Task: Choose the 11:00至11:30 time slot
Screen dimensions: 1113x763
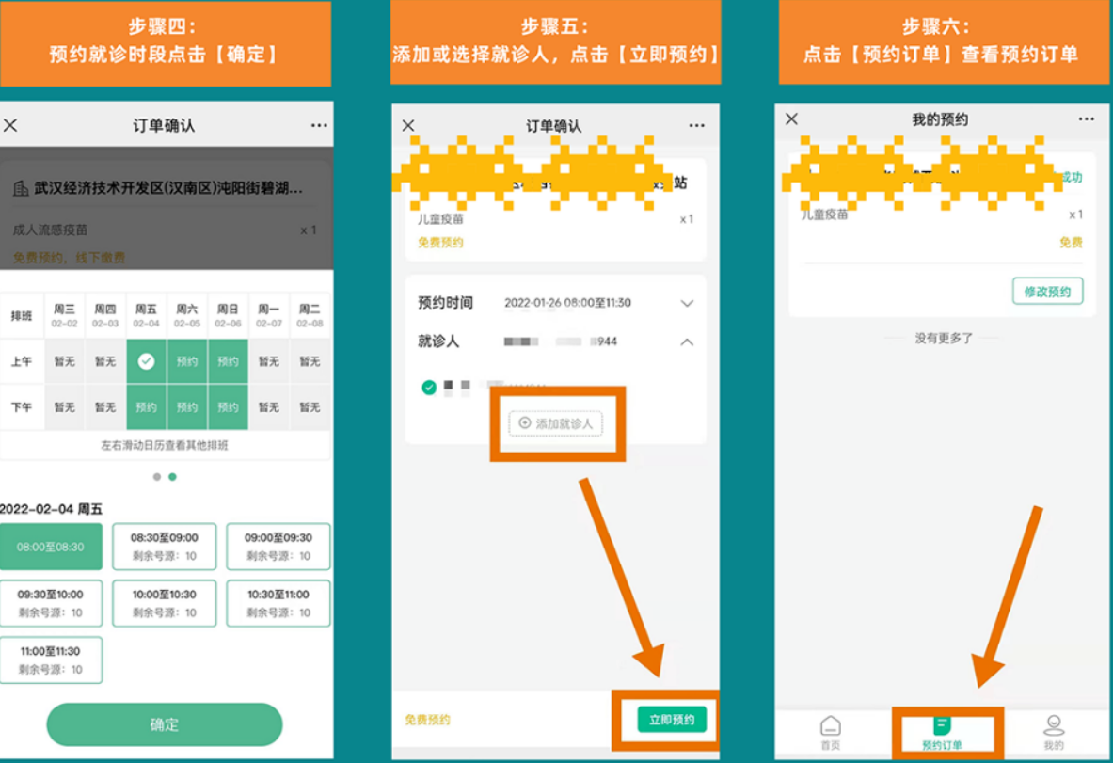Action: click(51, 660)
